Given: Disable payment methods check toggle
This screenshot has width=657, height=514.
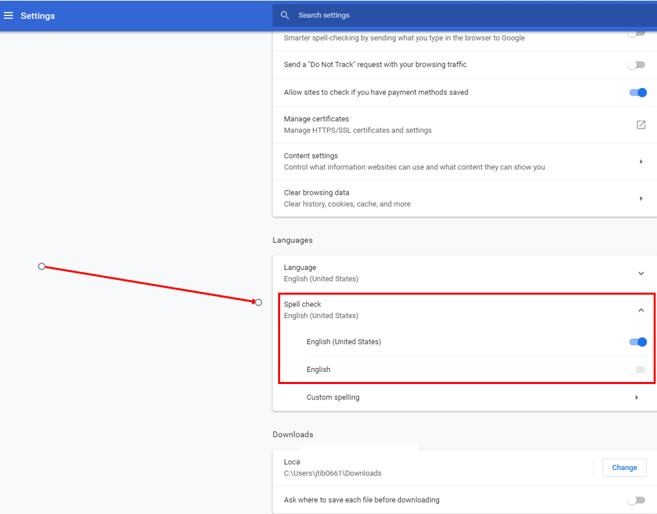Looking at the screenshot, I should 638,93.
